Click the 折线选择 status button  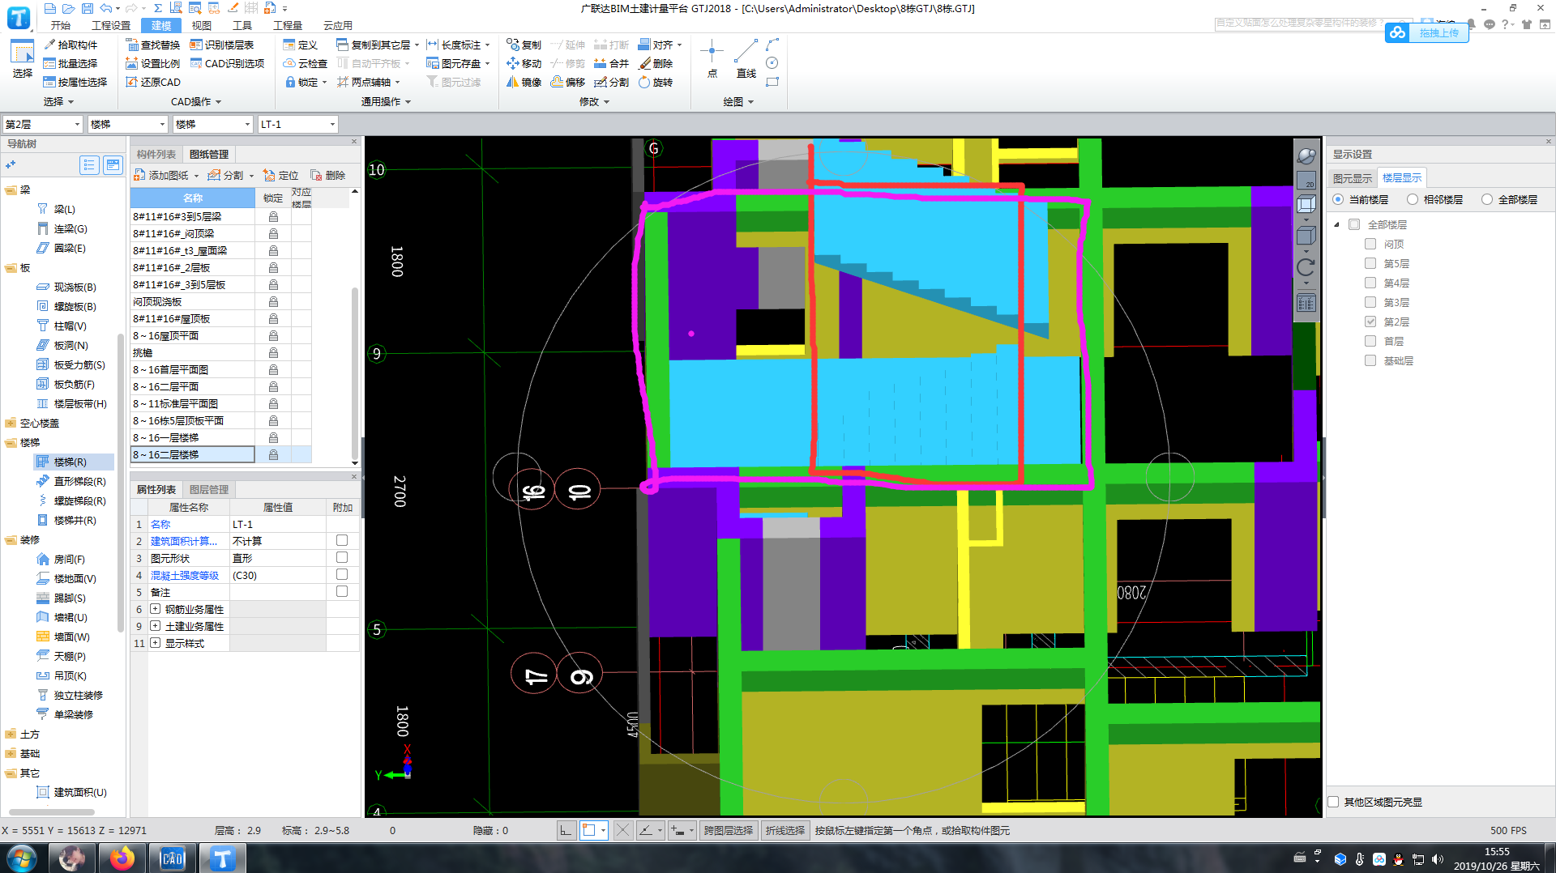[x=784, y=830]
